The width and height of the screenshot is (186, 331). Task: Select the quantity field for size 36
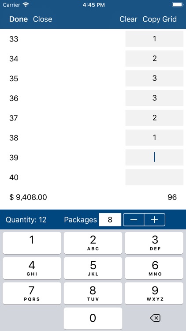(x=154, y=98)
